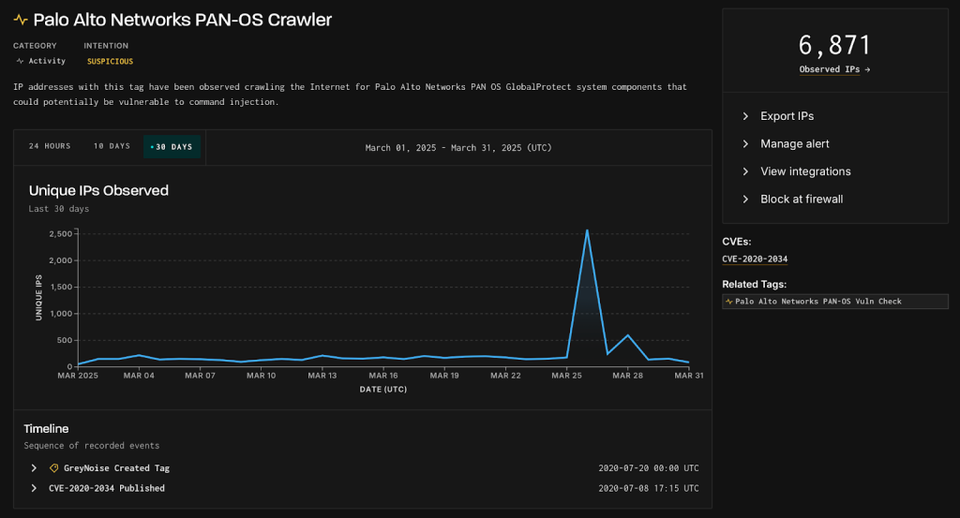Click the 2,500 y-axis value

(x=61, y=233)
